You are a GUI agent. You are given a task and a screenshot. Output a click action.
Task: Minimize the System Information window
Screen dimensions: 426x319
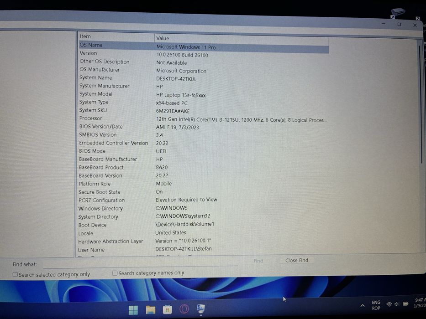coord(384,24)
